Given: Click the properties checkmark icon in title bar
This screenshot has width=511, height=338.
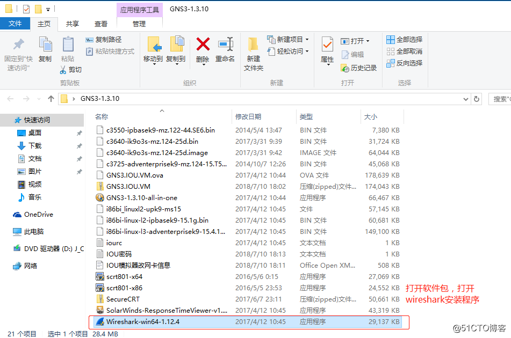Looking at the screenshot, I should pos(26,9).
